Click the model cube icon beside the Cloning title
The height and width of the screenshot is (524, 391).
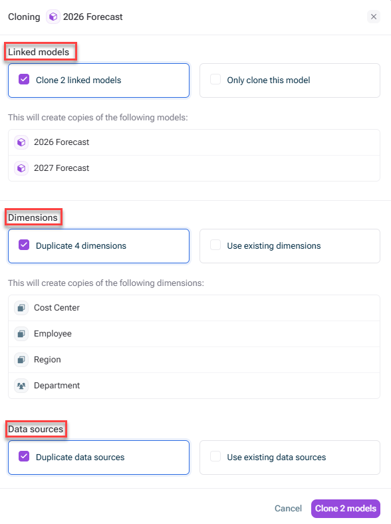click(x=53, y=17)
